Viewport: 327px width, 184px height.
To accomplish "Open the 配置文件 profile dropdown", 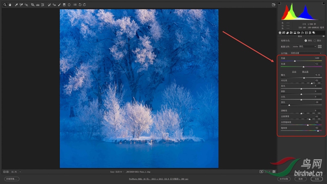I will 304,47.
